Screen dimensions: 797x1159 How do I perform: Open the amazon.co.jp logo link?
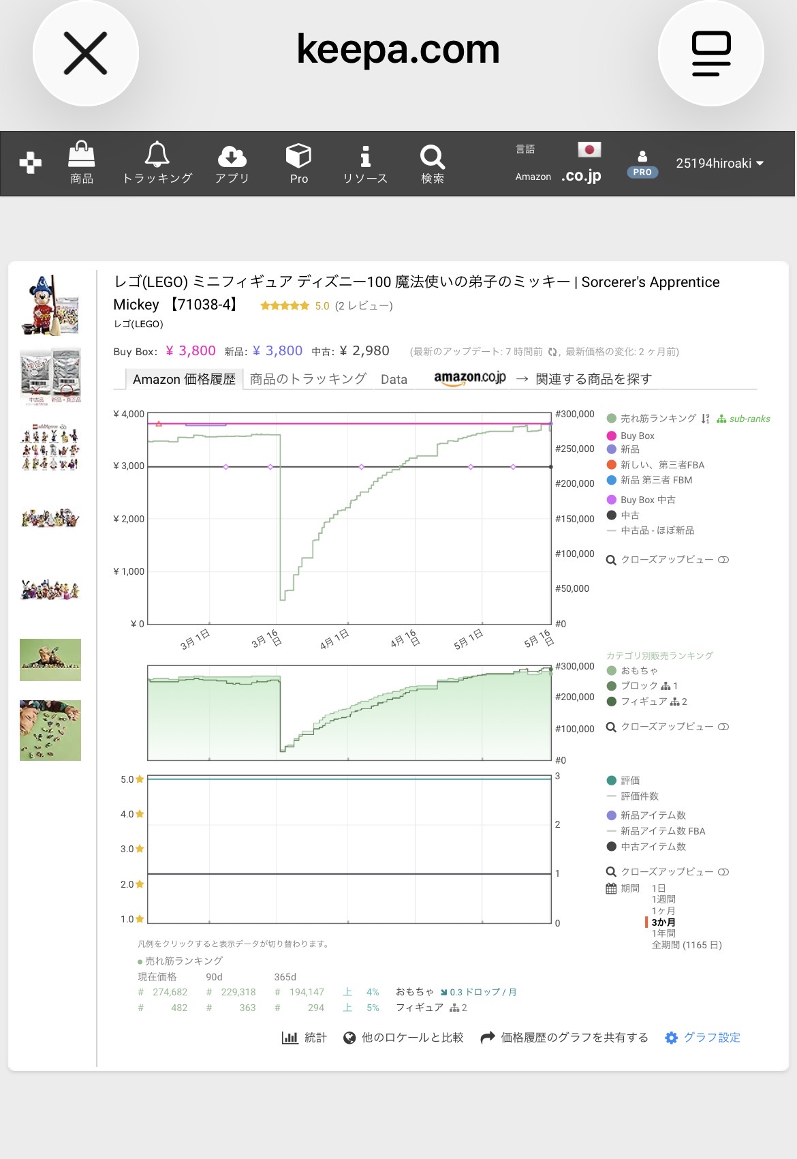[470, 378]
